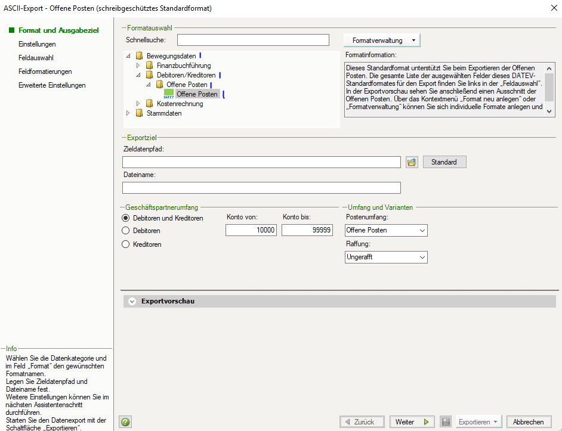Click the save diskette icon near Exportieren

click(x=446, y=421)
